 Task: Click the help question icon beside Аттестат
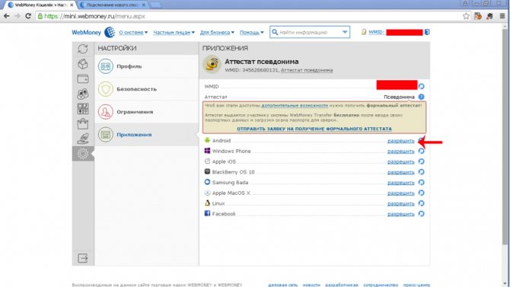[x=421, y=97]
